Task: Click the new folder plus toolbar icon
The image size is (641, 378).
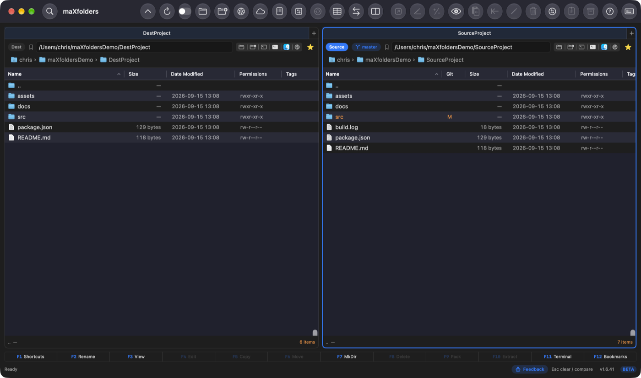Action: (x=222, y=11)
